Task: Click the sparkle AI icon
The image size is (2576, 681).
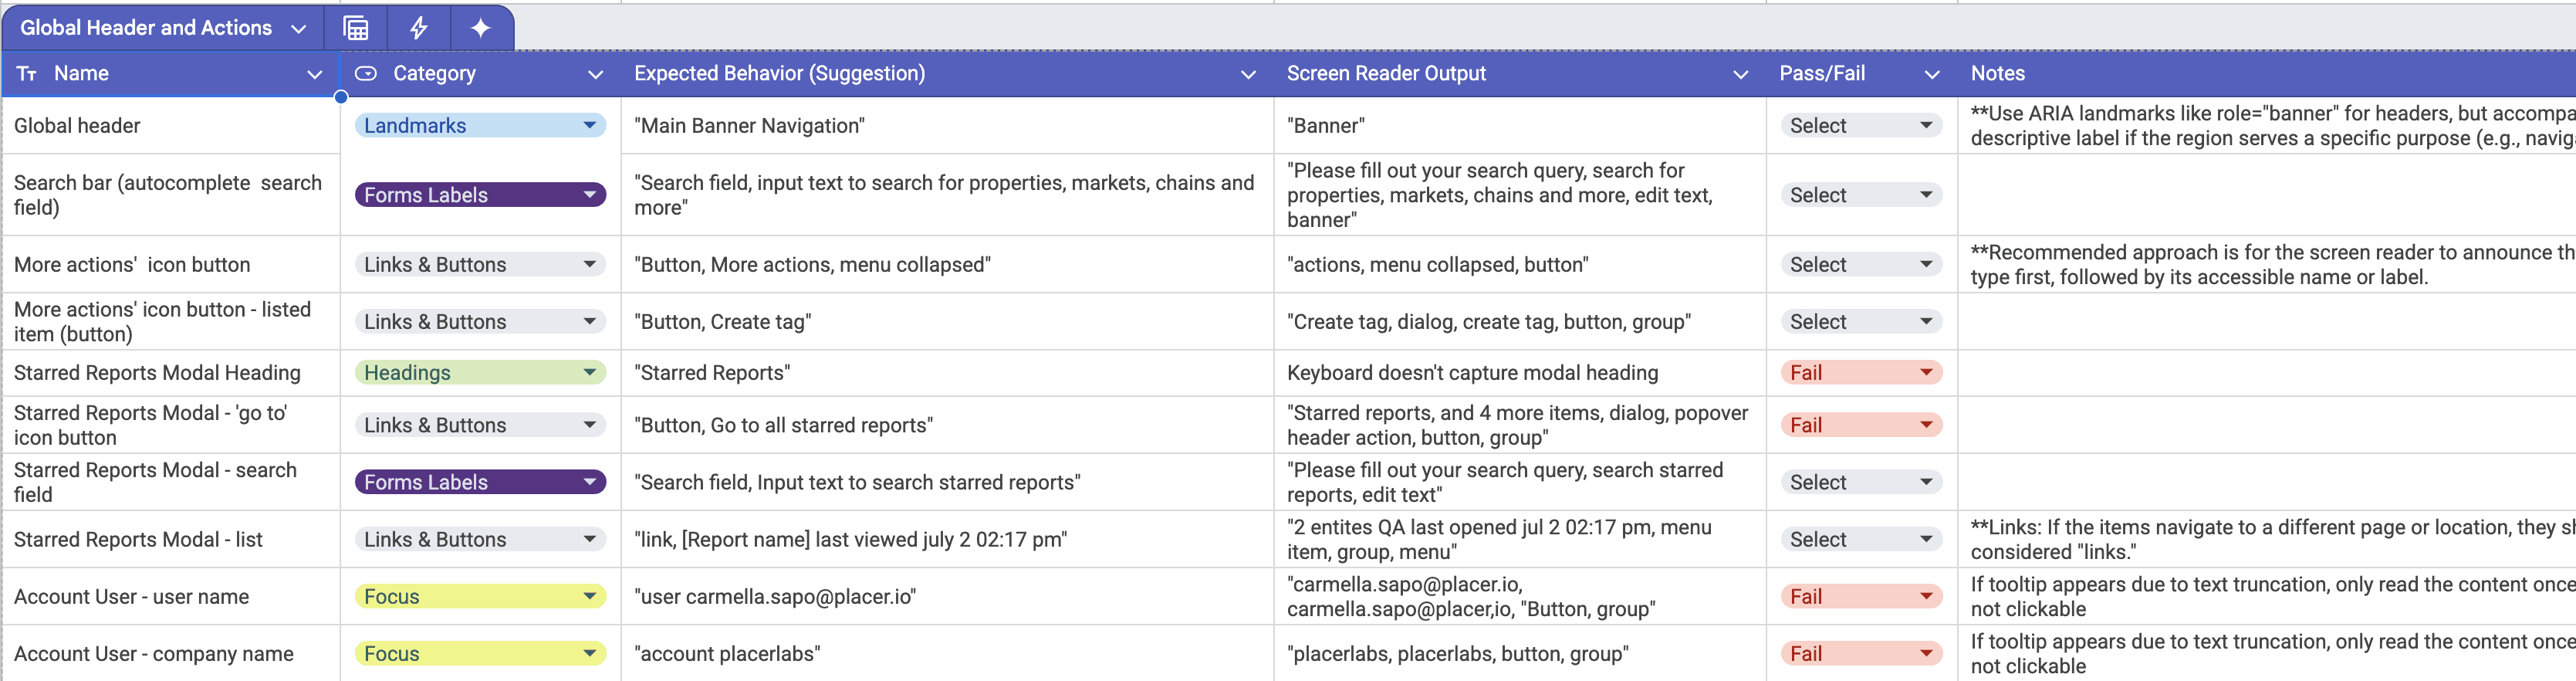Action: pos(481,28)
